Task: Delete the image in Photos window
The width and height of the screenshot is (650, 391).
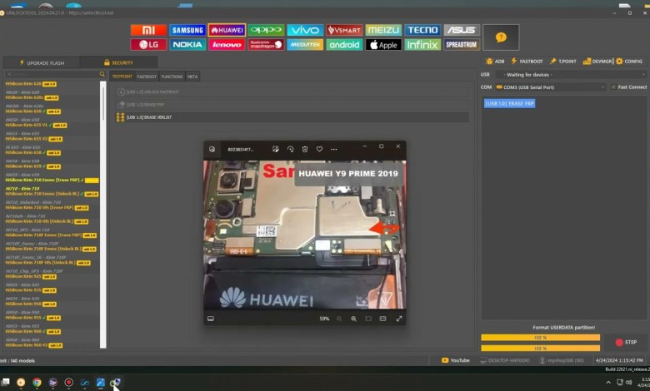Action: (x=305, y=149)
